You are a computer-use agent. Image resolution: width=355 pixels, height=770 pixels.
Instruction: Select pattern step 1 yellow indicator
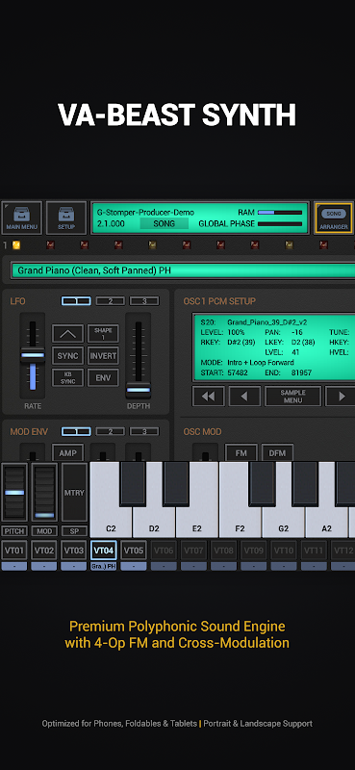[16, 244]
